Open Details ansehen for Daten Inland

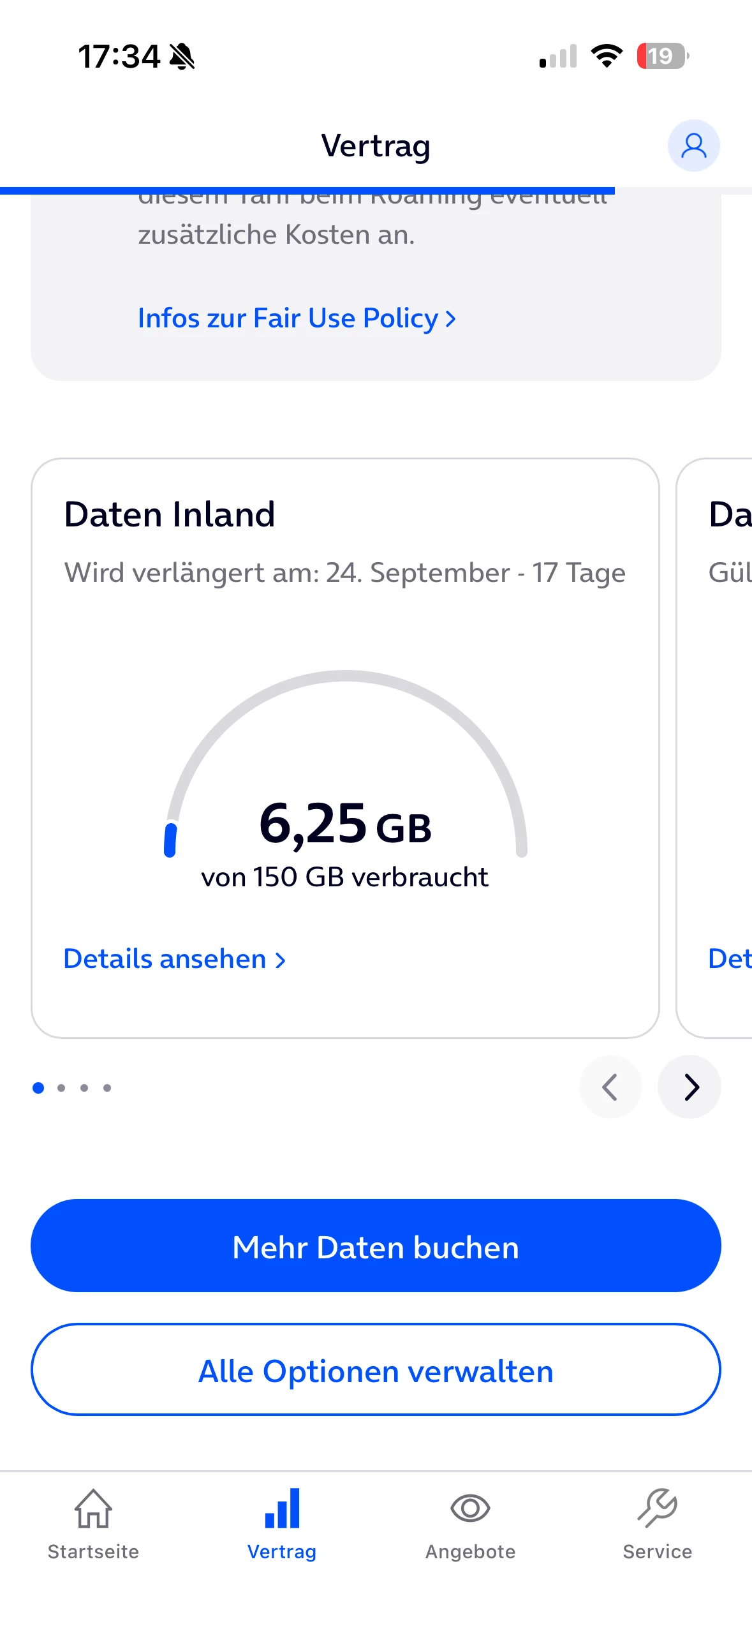pos(174,959)
